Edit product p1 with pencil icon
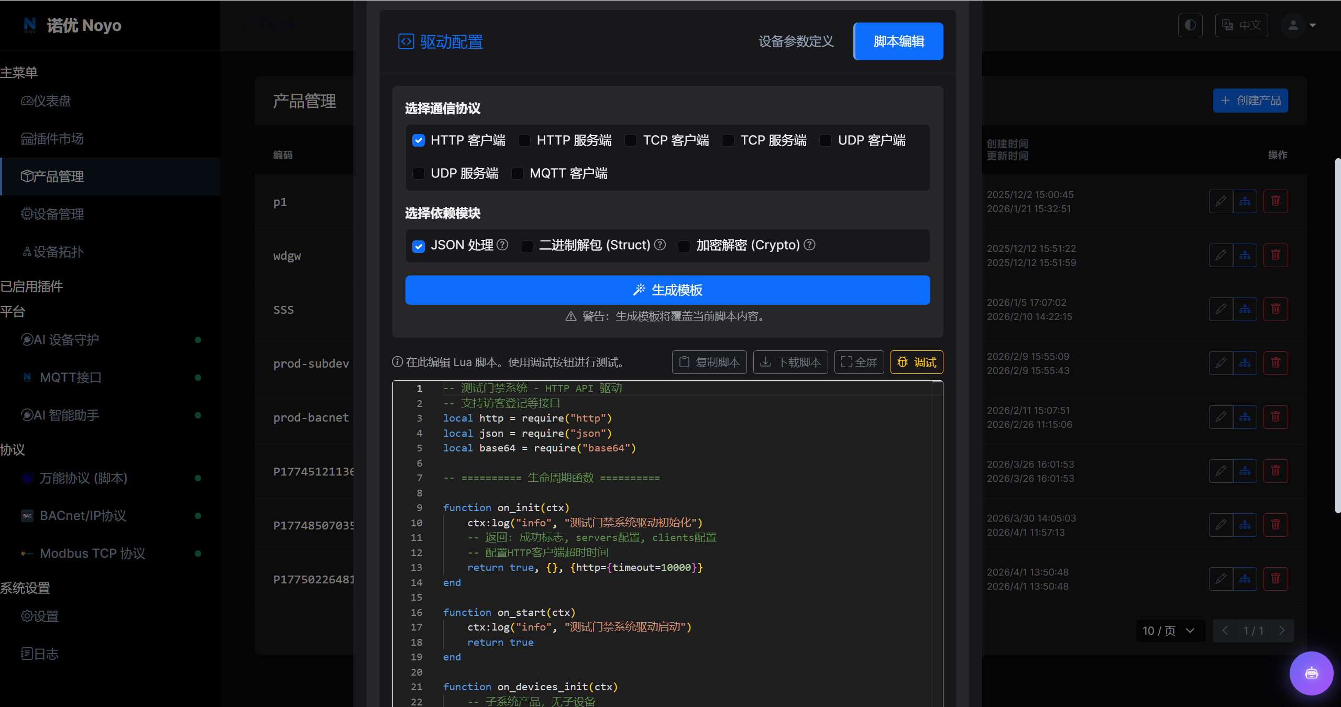1341x707 pixels. (1221, 201)
